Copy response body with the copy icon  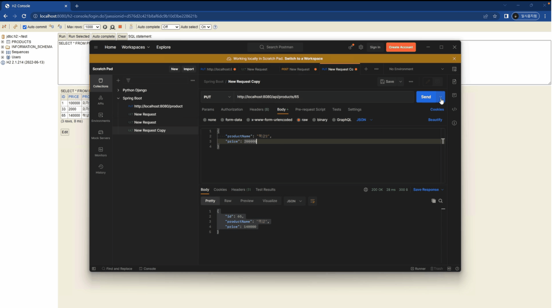coord(433,201)
